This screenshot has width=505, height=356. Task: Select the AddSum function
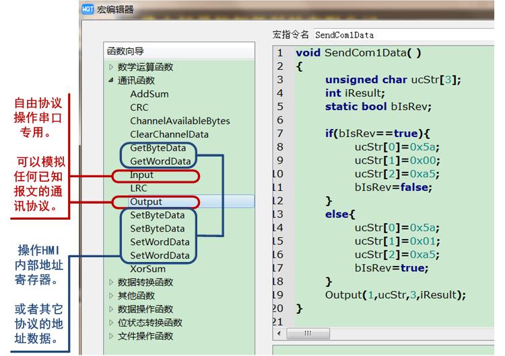pos(149,94)
